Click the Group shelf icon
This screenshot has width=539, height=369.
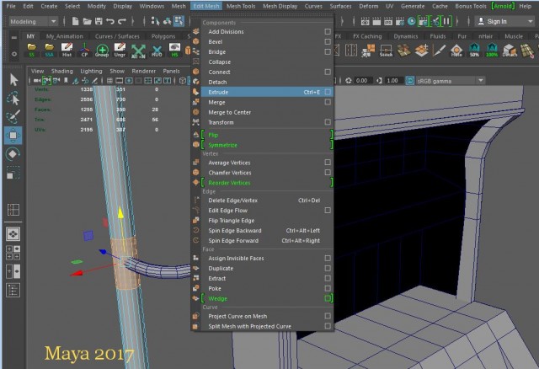tap(102, 51)
